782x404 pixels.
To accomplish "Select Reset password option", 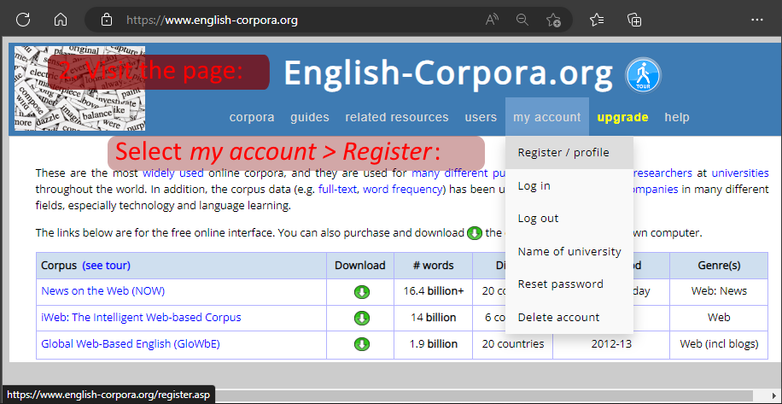I will (560, 284).
